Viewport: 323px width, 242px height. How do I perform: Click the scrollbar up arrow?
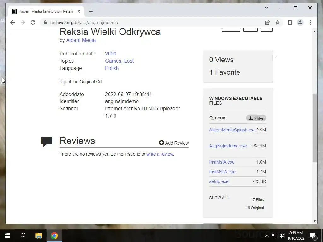click(314, 31)
